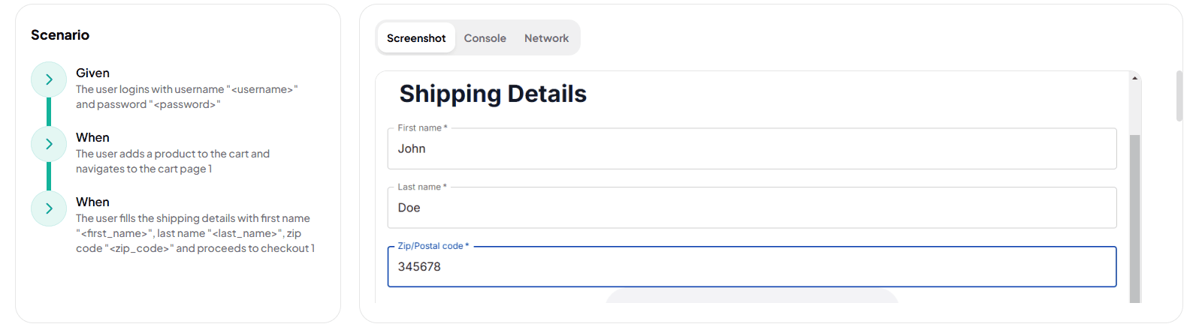
Task: Open step about navigating to cart page
Action: coord(173,161)
